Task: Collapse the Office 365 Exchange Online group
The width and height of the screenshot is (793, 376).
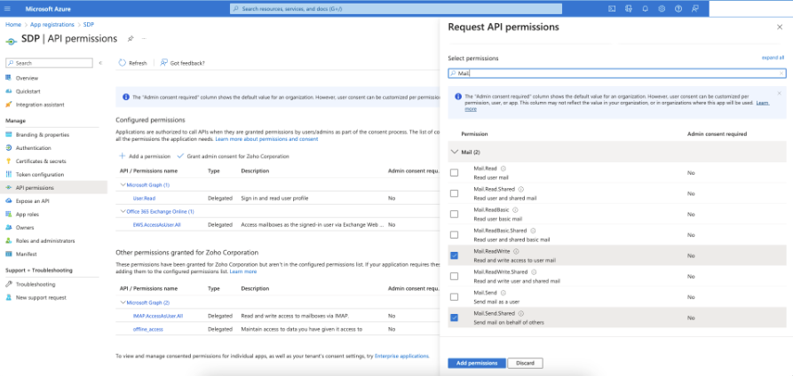Action: [x=123, y=212]
